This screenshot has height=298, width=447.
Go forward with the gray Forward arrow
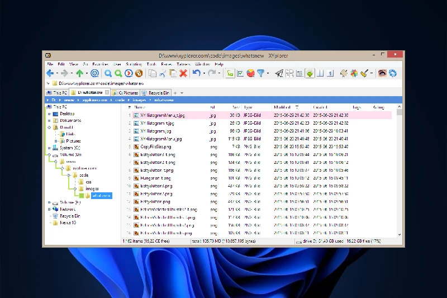tap(65, 74)
